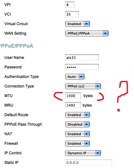Click the Static IP address field
The height and width of the screenshot is (168, 134).
pos(89,163)
